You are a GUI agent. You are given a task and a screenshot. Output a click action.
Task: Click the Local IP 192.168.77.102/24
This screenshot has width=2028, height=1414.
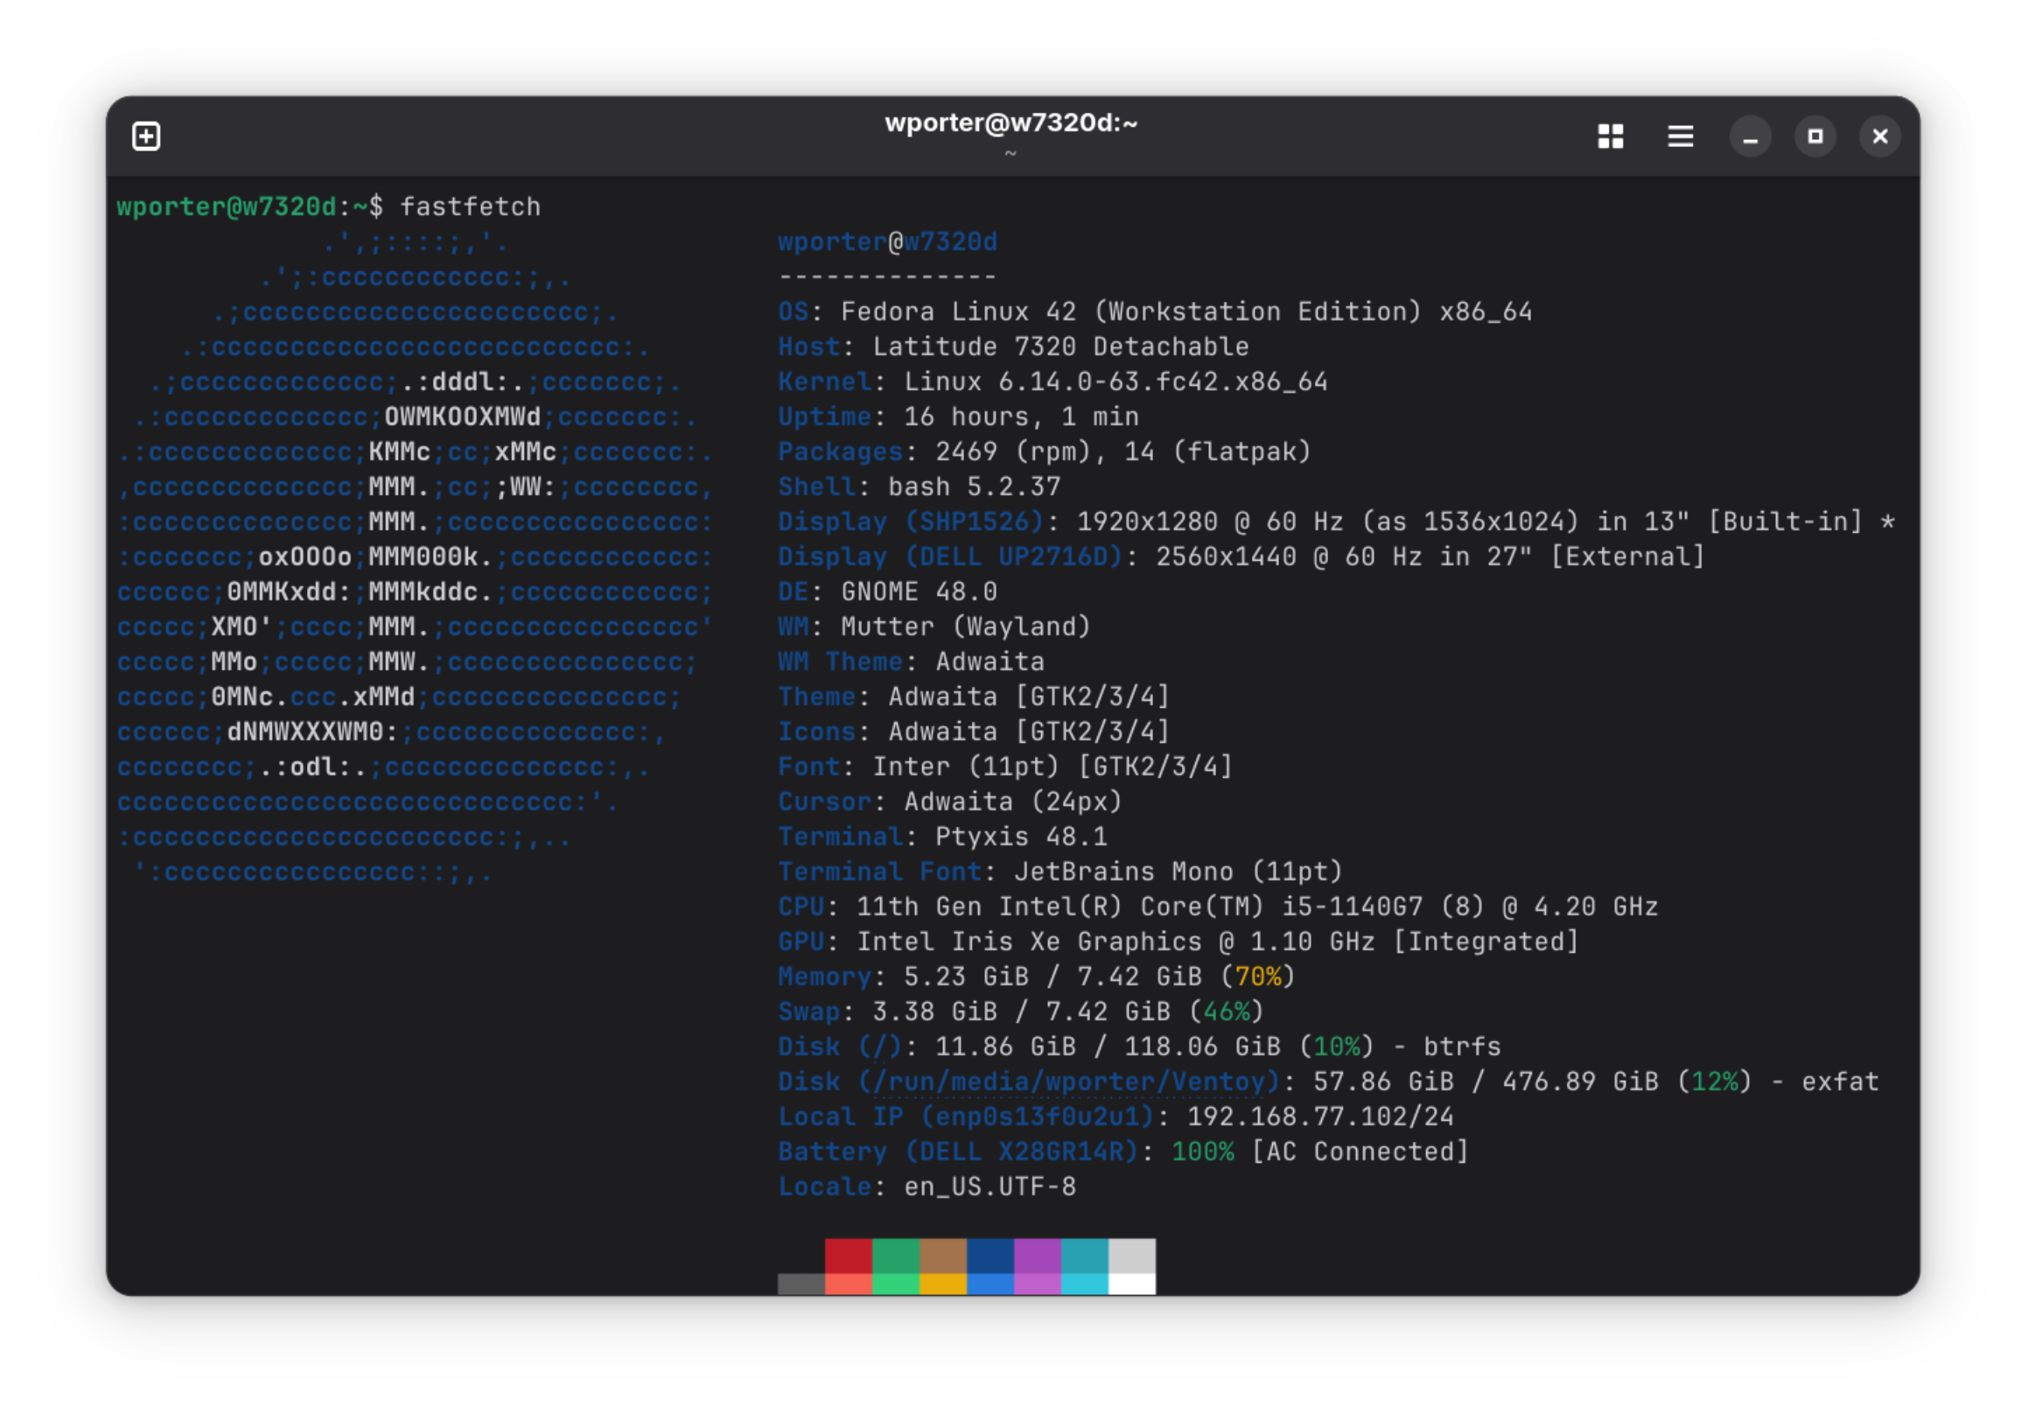tap(1320, 1116)
